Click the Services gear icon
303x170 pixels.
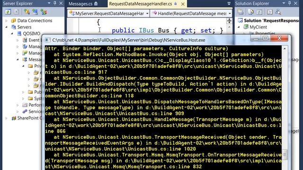coord(25,111)
